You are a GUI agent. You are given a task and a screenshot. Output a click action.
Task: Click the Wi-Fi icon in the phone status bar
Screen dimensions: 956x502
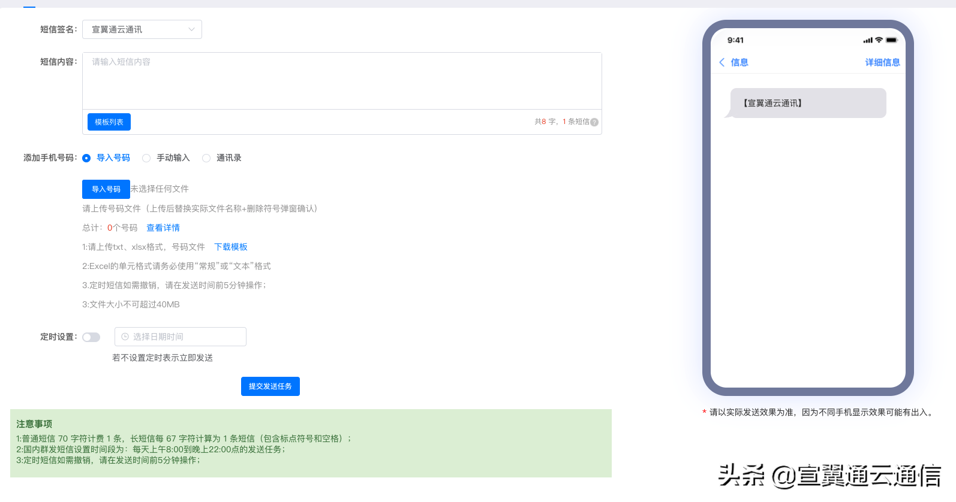pos(879,40)
